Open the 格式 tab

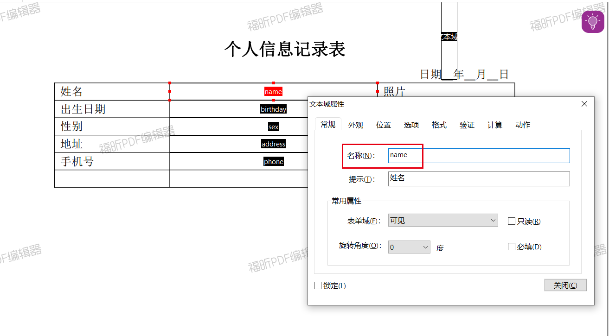tap(439, 125)
